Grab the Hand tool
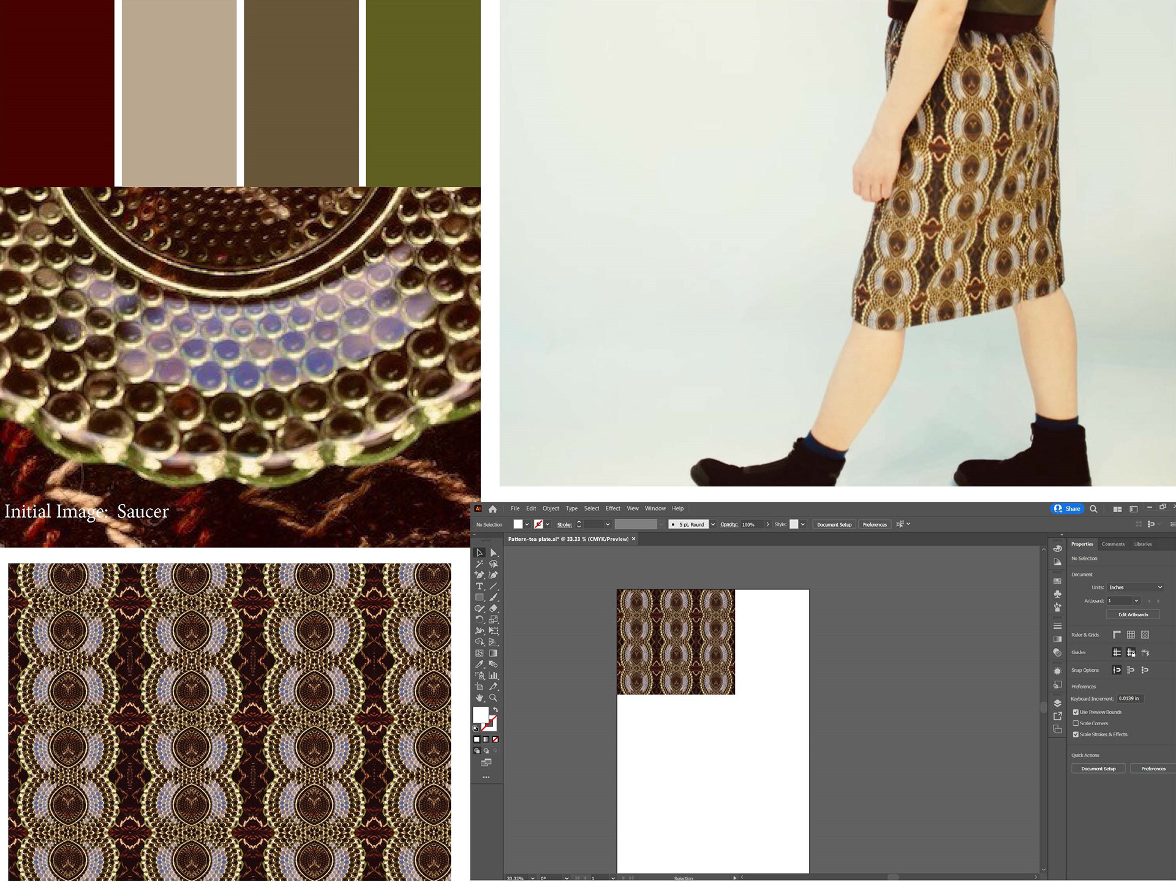1176x882 pixels. pyautogui.click(x=479, y=698)
